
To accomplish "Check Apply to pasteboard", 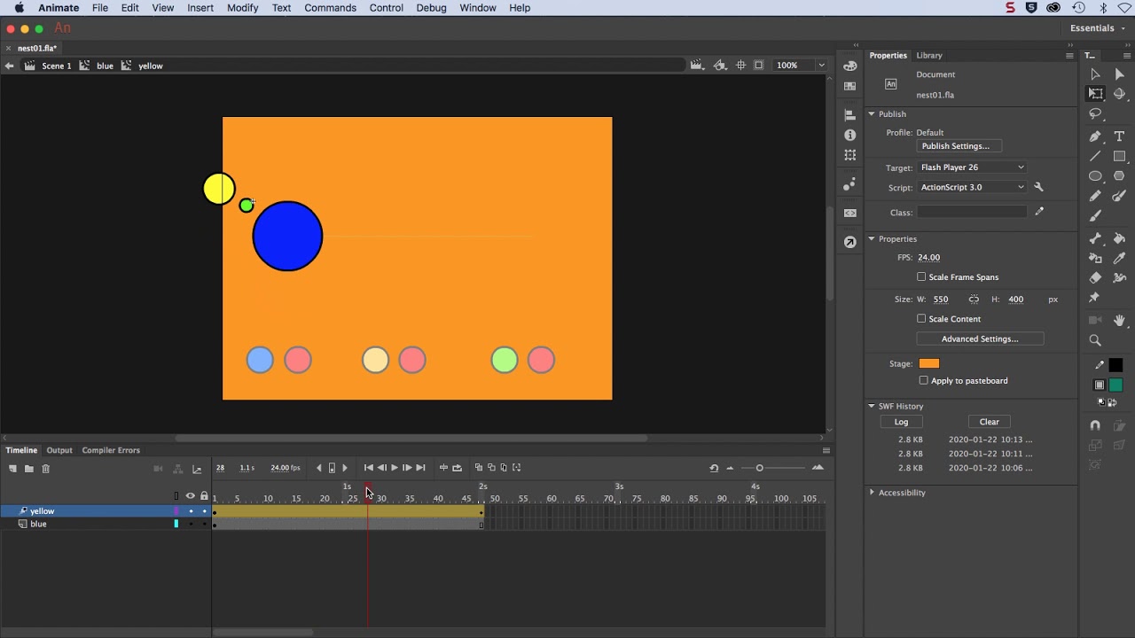I will [924, 380].
